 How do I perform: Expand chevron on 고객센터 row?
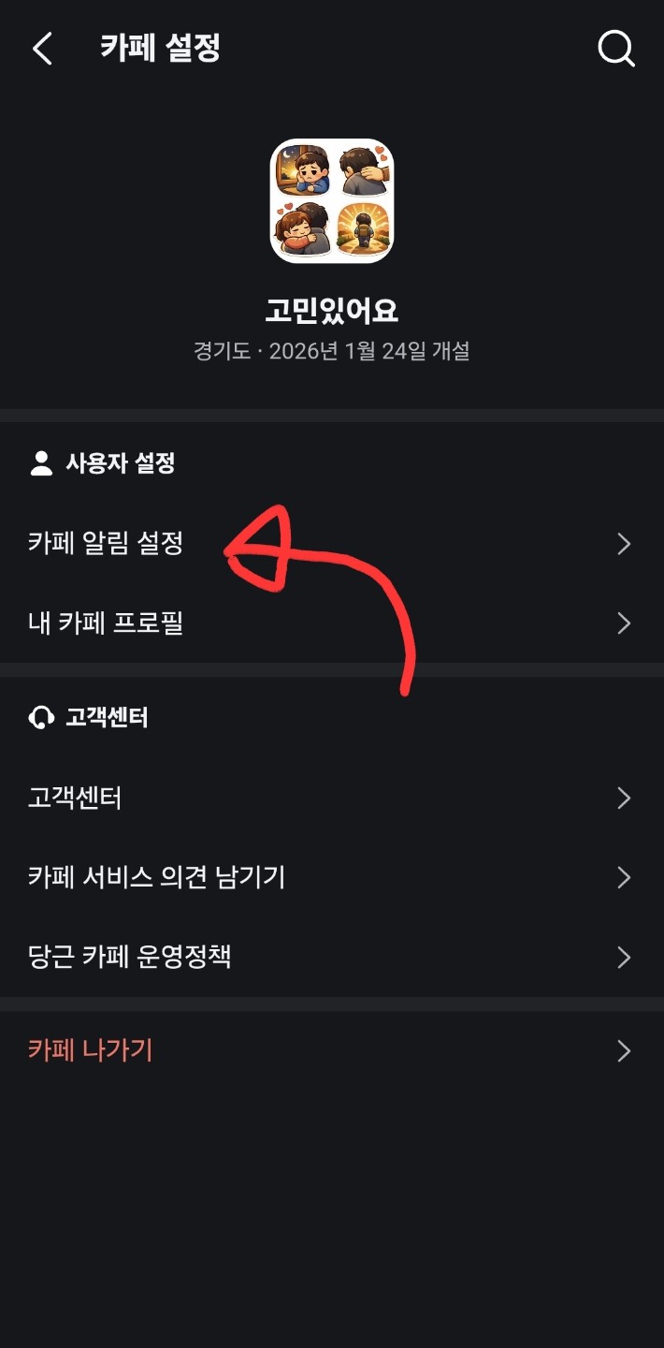[x=625, y=798]
